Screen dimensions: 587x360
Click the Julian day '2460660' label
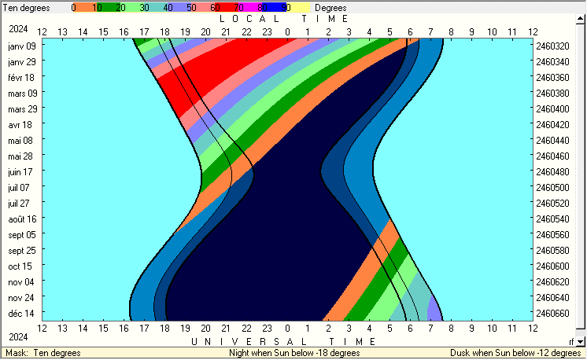point(552,314)
